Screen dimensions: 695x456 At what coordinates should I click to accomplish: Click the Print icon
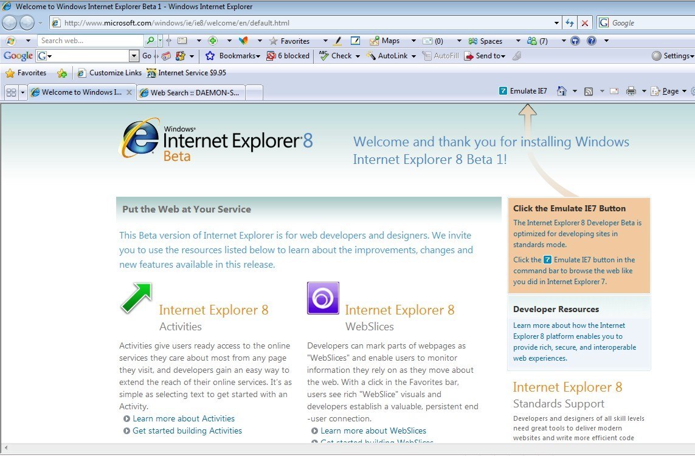[632, 91]
